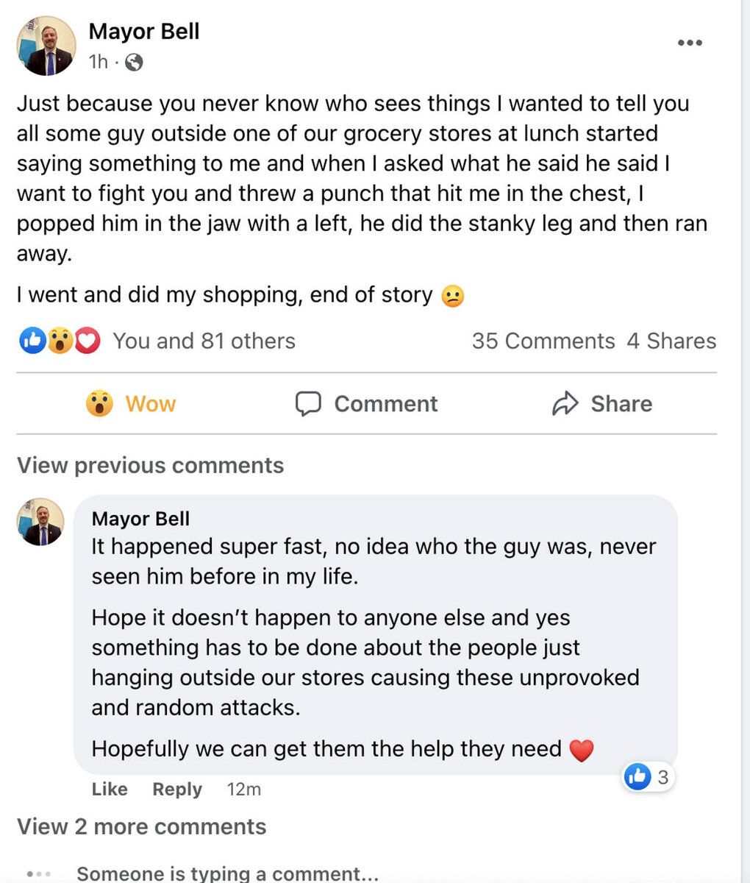View the 4 Shares list
The width and height of the screenshot is (750, 883).
coord(671,341)
